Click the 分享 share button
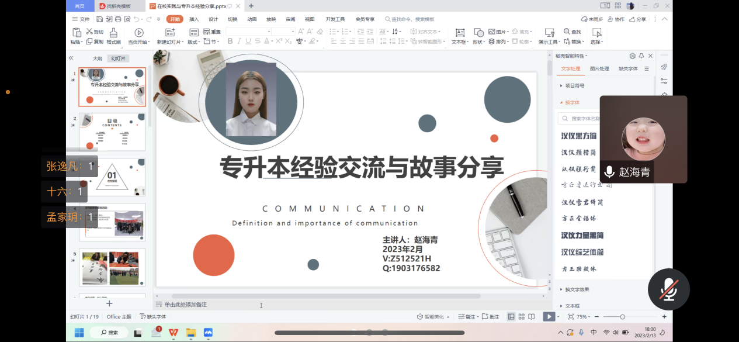Image resolution: width=739 pixels, height=342 pixels. [637, 19]
